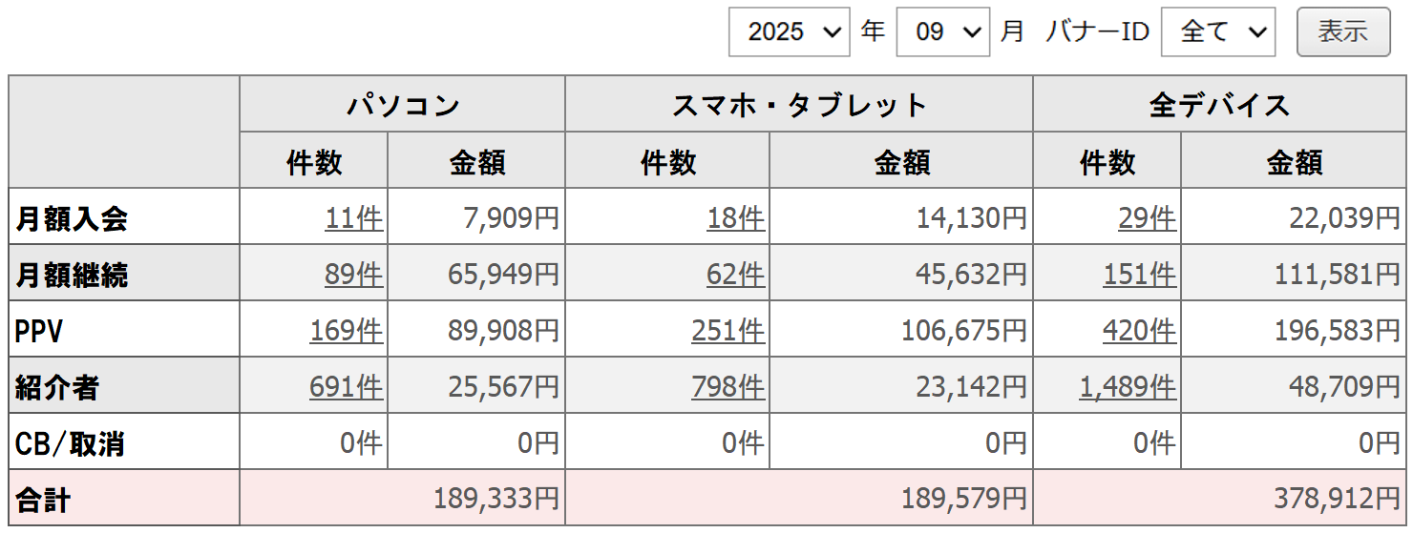Click the 378,912円 grand total cell

[1336, 498]
